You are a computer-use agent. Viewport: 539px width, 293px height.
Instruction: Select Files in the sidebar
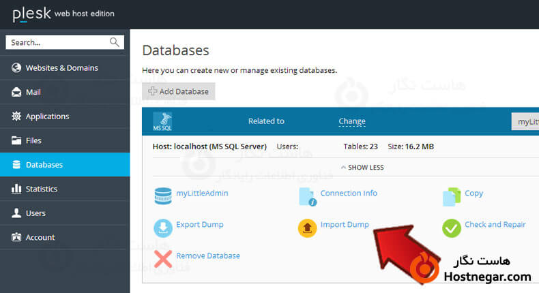pyautogui.click(x=33, y=140)
